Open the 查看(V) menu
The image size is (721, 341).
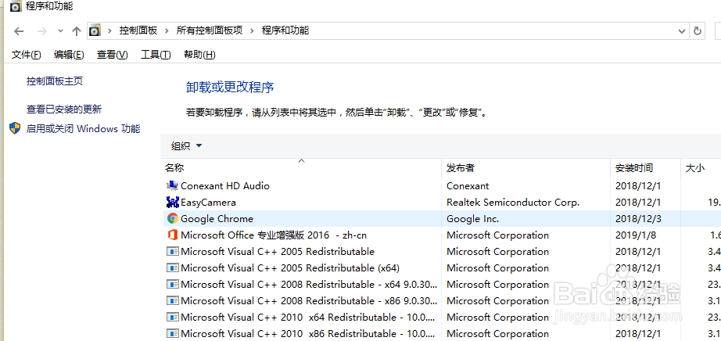(112, 55)
